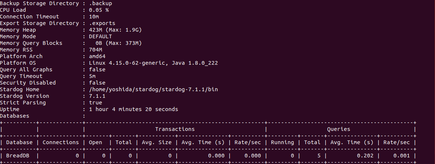Click the Backup Storage Directory value .backup
The image size is (435, 164).
100,4
